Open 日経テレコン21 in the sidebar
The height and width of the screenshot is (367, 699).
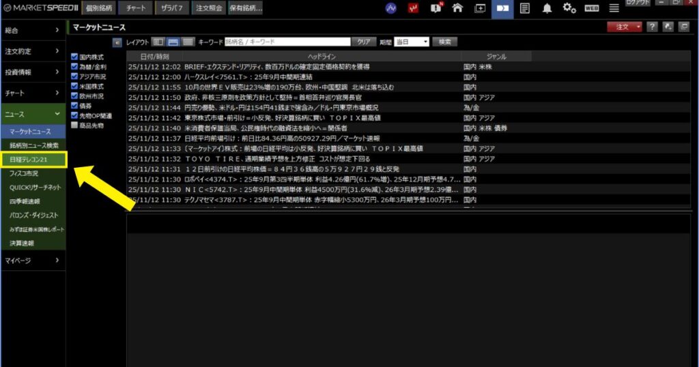[34, 160]
